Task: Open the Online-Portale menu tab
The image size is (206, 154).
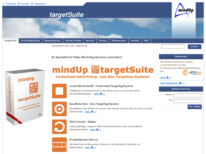Action: coord(73,41)
